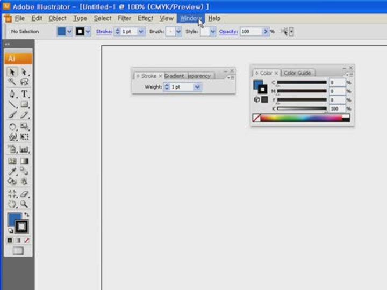Select the Eyedropper tool

pos(12,171)
